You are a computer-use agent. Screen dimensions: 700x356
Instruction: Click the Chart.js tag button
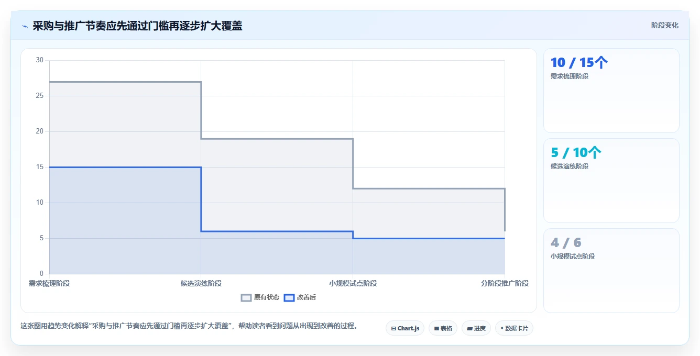(405, 328)
